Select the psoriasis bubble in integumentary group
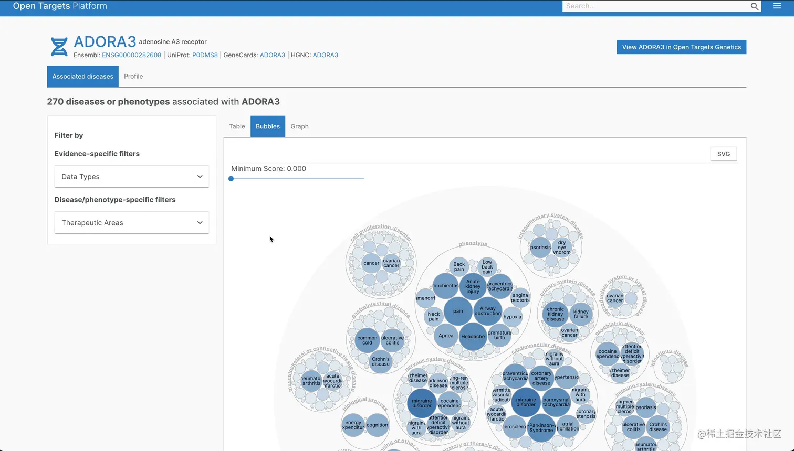Viewport: 794px width, 451px height. coord(540,248)
